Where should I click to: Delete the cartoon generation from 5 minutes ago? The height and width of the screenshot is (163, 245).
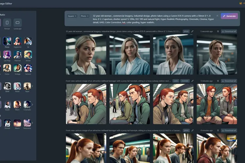(x=218, y=81)
